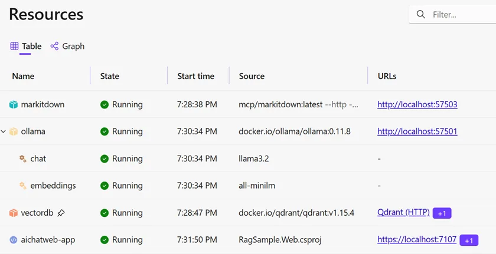Sort by the State column header

tap(110, 76)
